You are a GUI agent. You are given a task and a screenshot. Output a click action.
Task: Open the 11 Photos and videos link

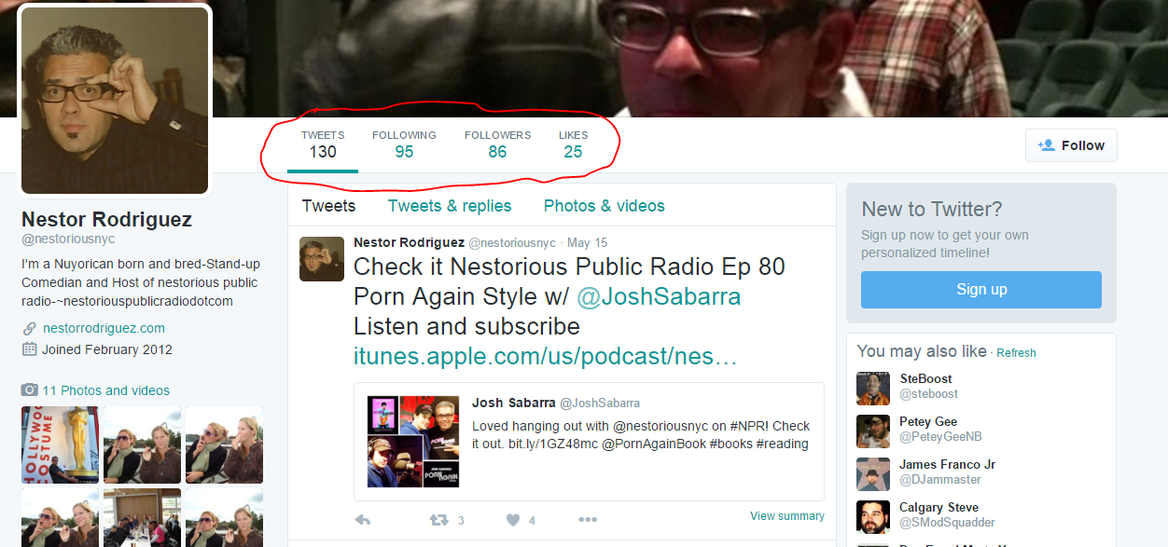[106, 390]
